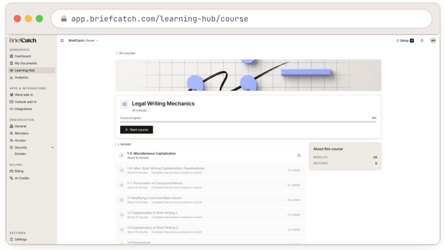The height and width of the screenshot is (250, 445).
Task: Open the Setup button in top bar
Action: tap(405, 40)
